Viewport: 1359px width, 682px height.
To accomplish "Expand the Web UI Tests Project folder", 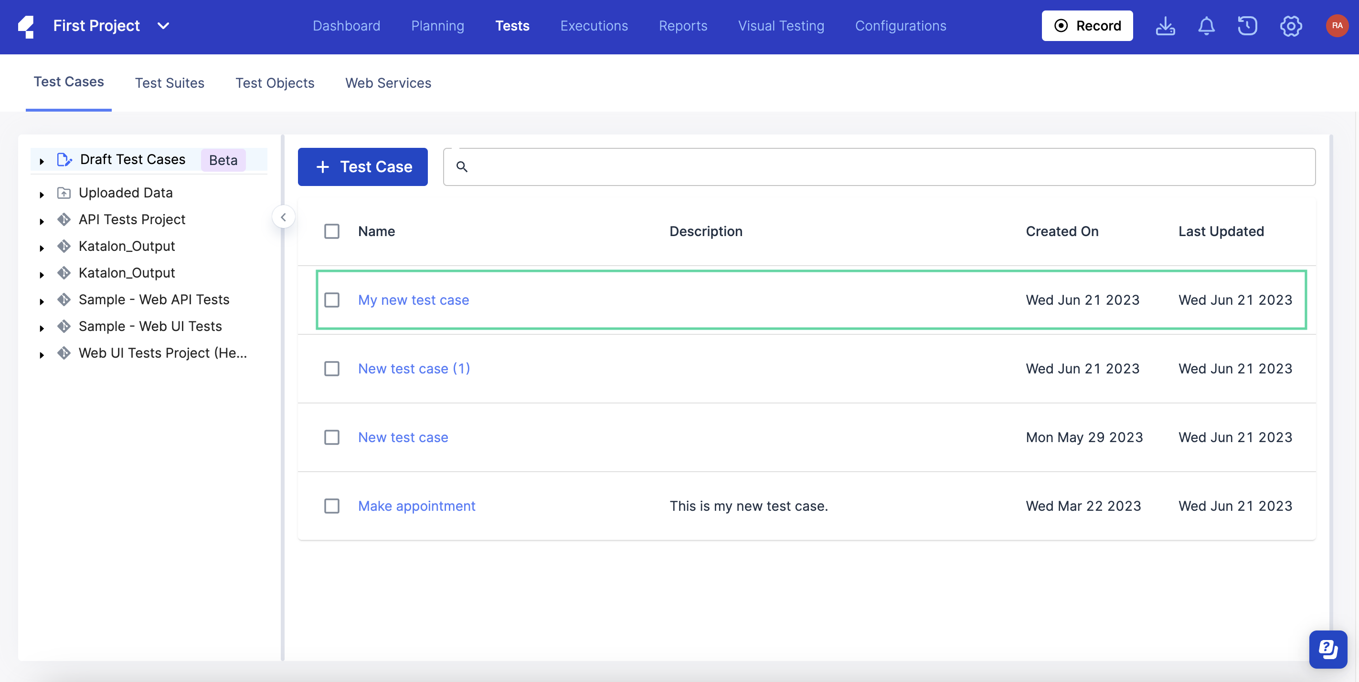I will [41, 352].
